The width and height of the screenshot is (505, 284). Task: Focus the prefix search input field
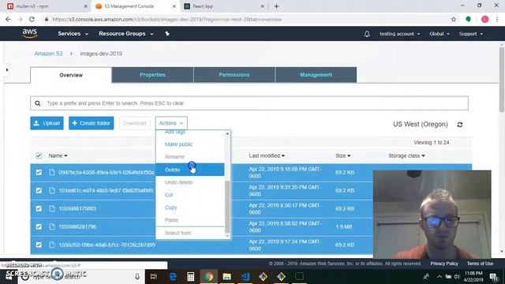[249, 103]
